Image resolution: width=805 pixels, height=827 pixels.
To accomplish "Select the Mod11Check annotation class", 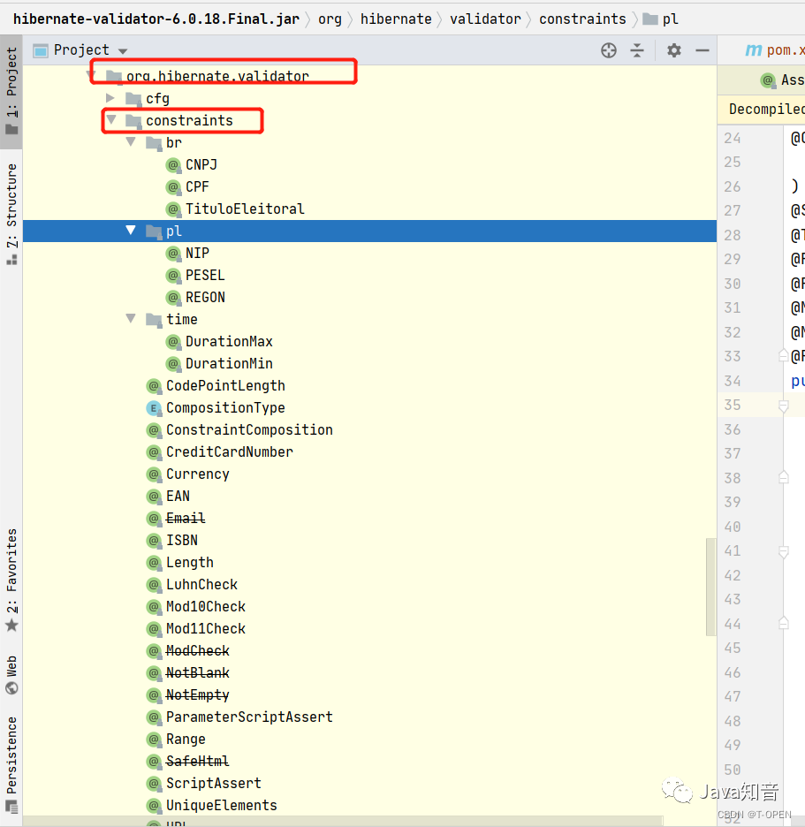I will [x=206, y=629].
